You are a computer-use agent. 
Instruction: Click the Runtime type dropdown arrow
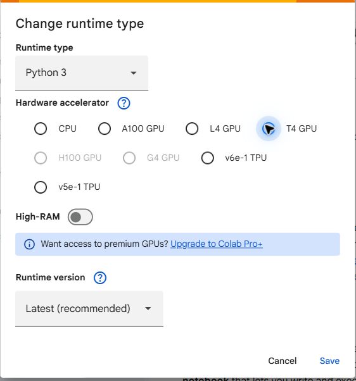tap(134, 73)
